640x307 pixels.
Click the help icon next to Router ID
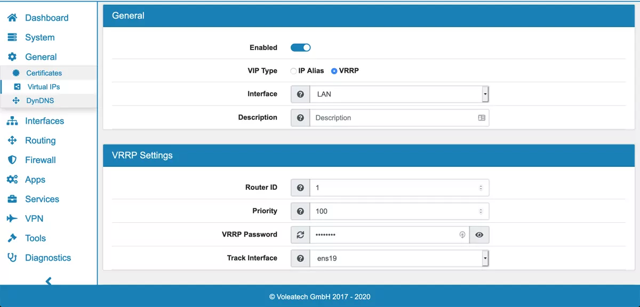[300, 187]
